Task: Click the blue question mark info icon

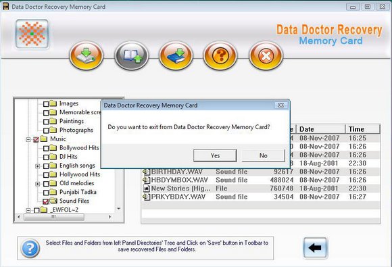Action: (30, 248)
